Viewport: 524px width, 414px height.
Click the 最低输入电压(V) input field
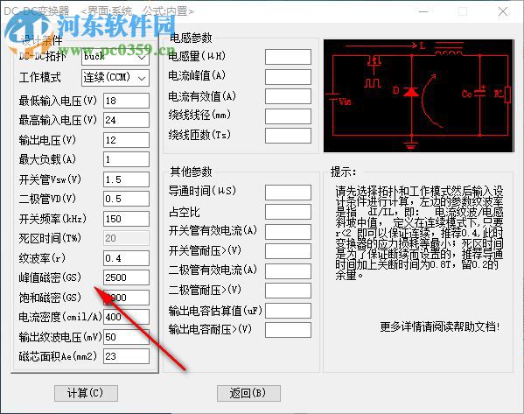pos(126,101)
